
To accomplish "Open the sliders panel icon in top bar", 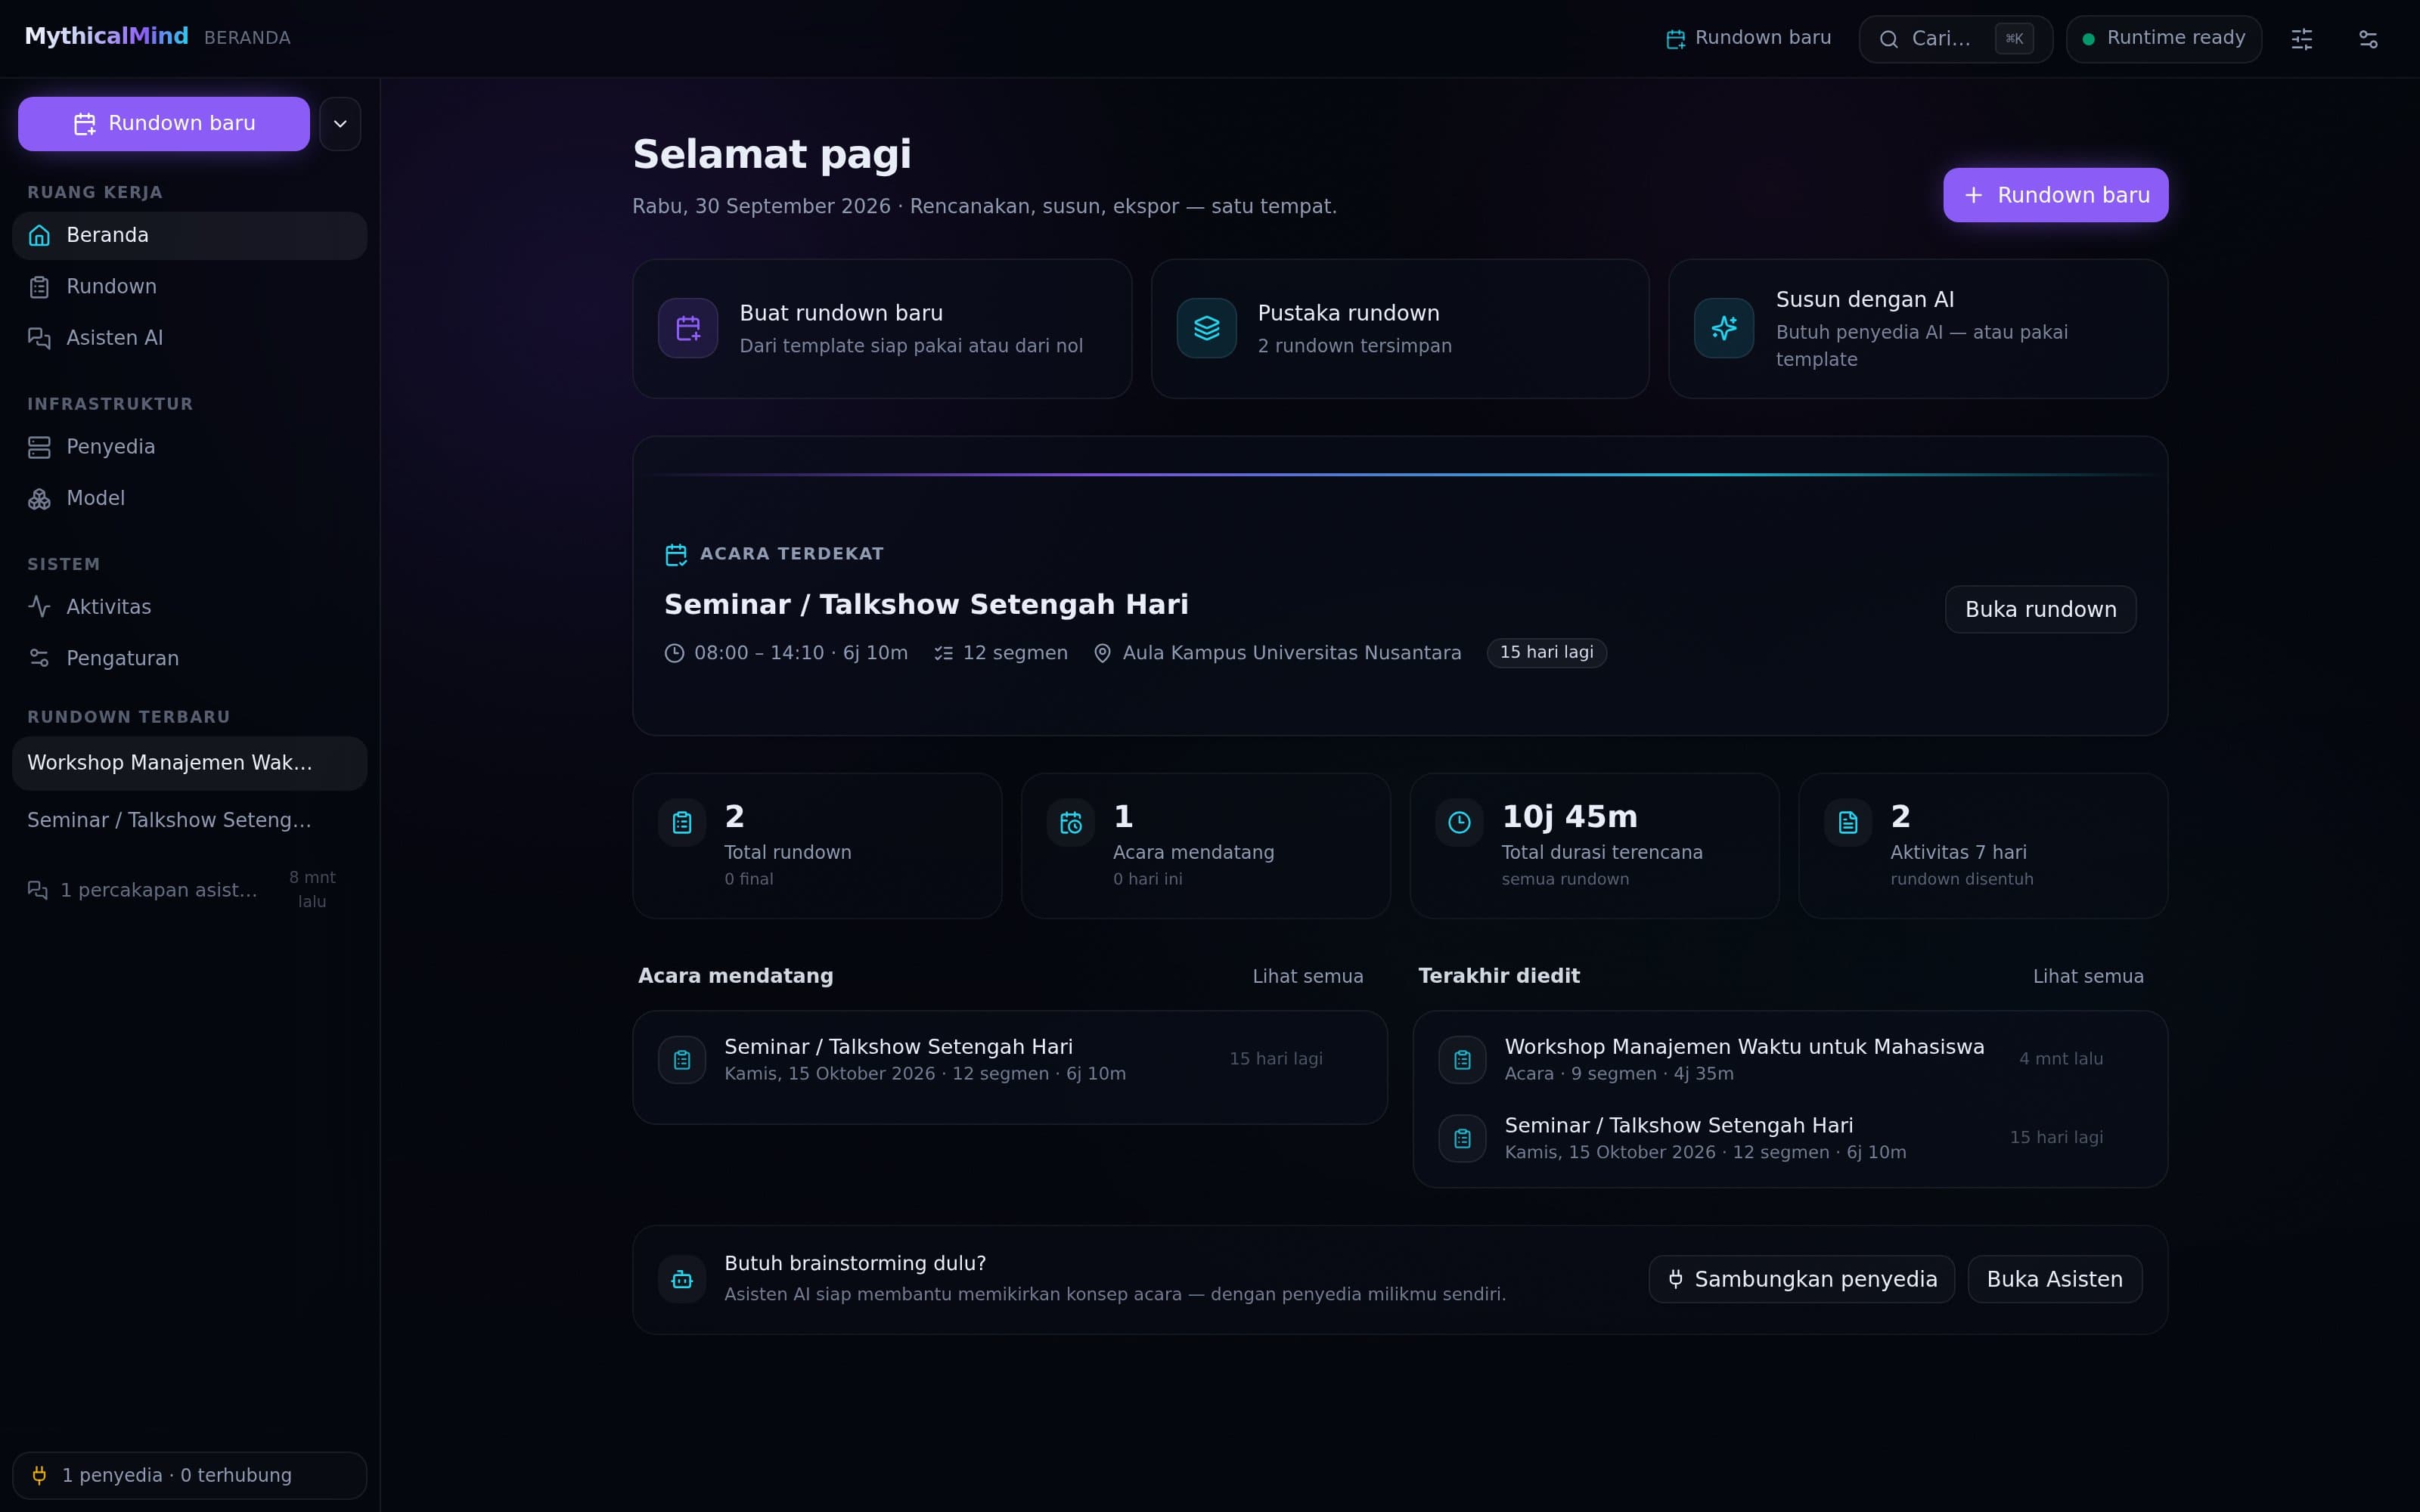I will 2301,39.
